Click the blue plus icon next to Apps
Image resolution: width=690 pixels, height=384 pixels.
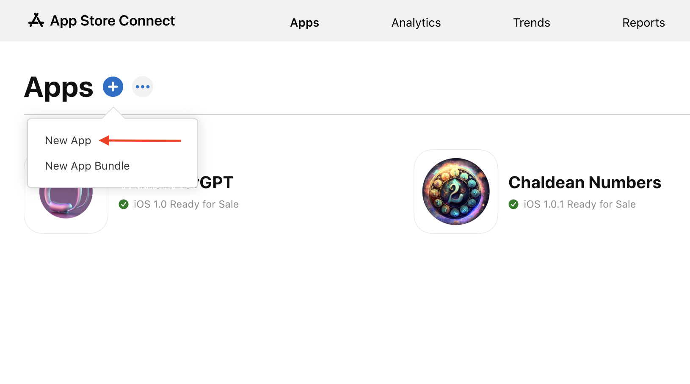pyautogui.click(x=113, y=86)
